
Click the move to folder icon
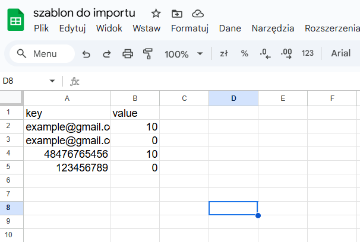coord(176,13)
